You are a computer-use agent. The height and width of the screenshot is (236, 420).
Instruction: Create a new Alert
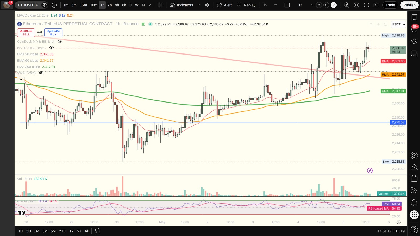point(224,5)
